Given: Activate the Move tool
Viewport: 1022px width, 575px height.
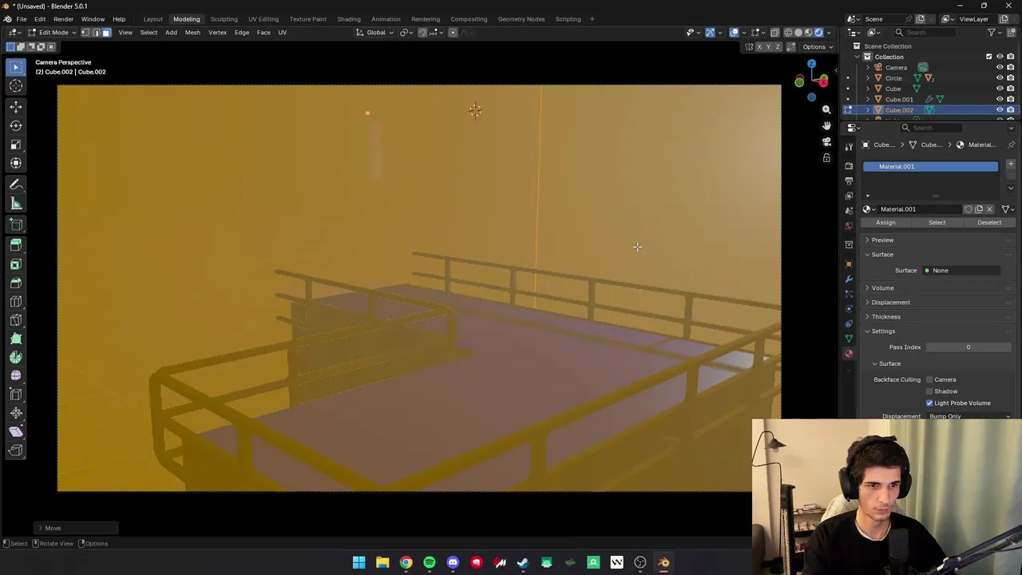Looking at the screenshot, I should click(16, 106).
